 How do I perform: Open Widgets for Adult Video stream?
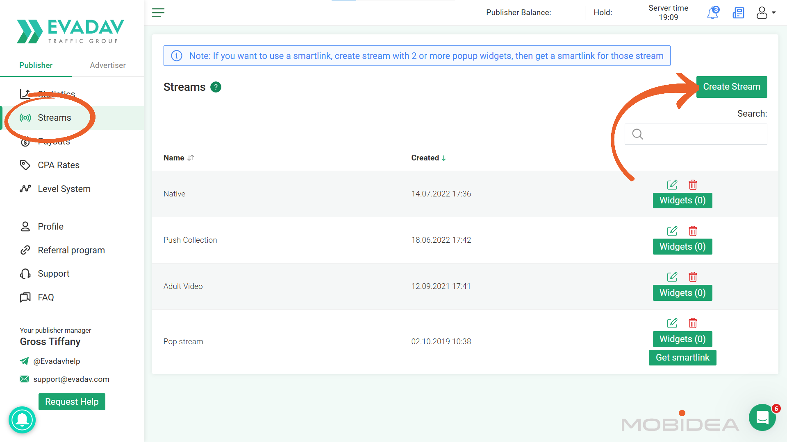coord(682,293)
